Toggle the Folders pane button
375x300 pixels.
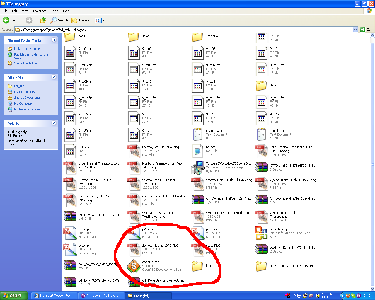[81, 20]
